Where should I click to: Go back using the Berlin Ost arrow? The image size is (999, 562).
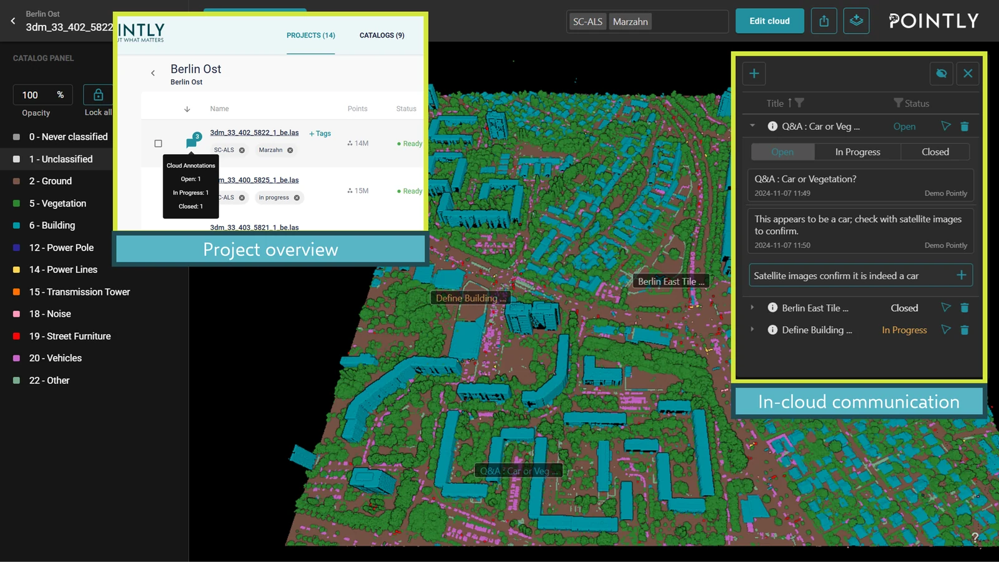pyautogui.click(x=13, y=21)
